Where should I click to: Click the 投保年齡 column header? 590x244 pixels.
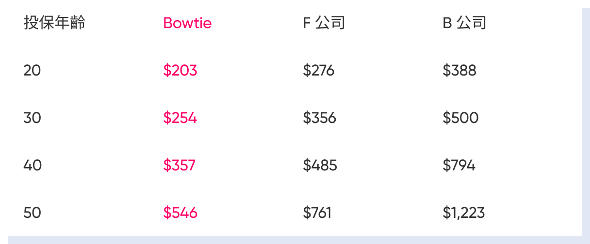(54, 23)
